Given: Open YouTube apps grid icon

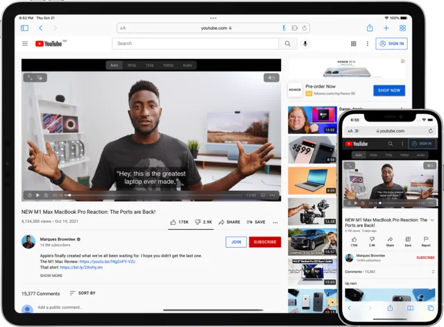Looking at the screenshot, I should click(353, 44).
